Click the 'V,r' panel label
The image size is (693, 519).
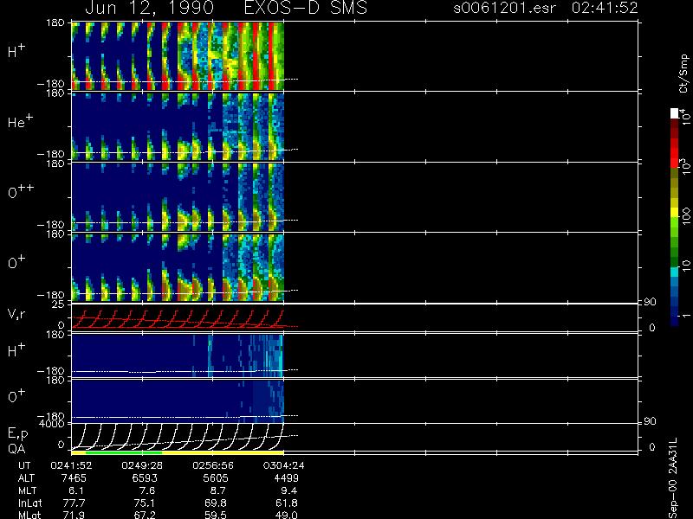16,314
